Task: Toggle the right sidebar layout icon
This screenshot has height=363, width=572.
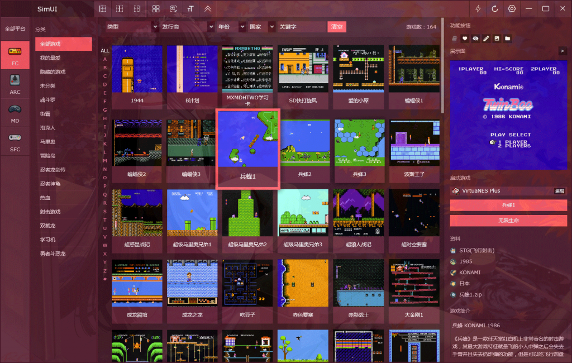Action: (137, 9)
